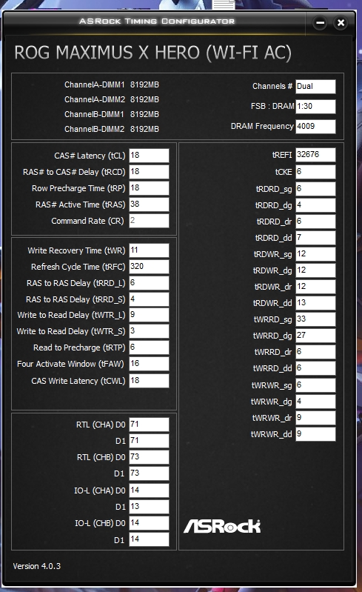Click the tRDRD_dr value field
This screenshot has width=362, height=592.
[x=315, y=222]
